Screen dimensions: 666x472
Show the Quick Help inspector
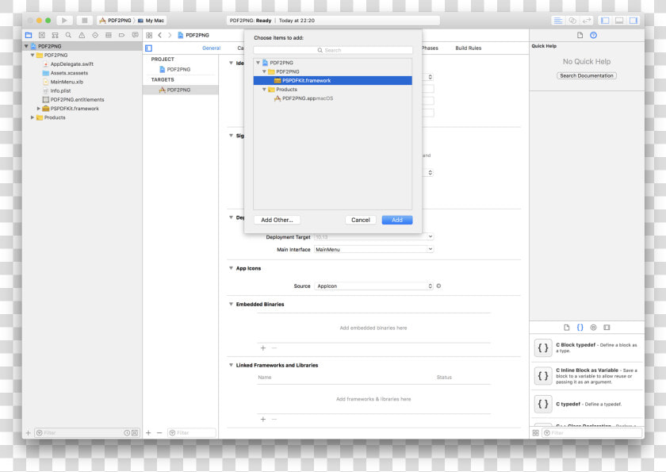coord(593,35)
